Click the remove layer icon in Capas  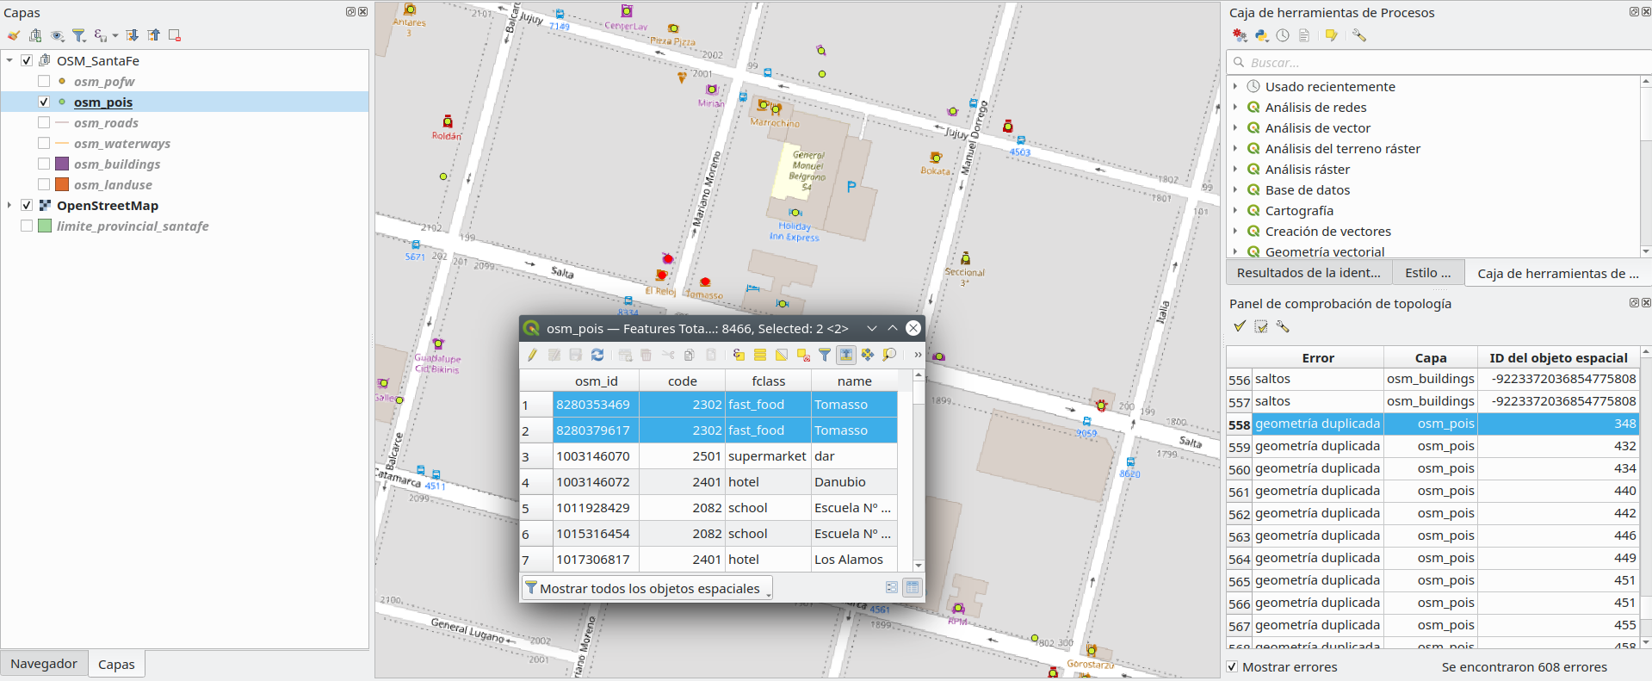coord(175,35)
